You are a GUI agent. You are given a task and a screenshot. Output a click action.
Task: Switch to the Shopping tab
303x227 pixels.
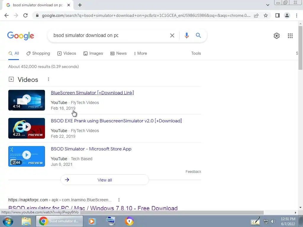point(38,53)
